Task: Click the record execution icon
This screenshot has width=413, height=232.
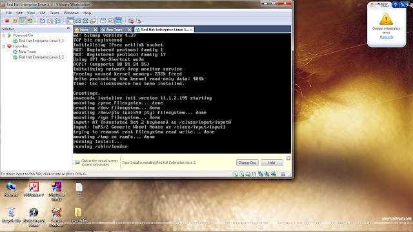Action: pyautogui.click(x=131, y=21)
